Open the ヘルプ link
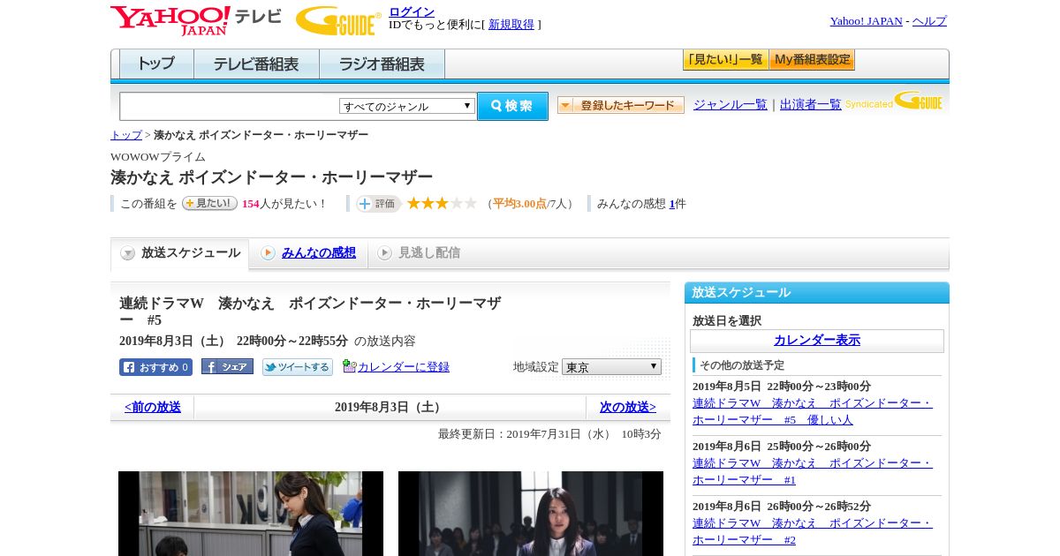The width and height of the screenshot is (1060, 556). [929, 21]
